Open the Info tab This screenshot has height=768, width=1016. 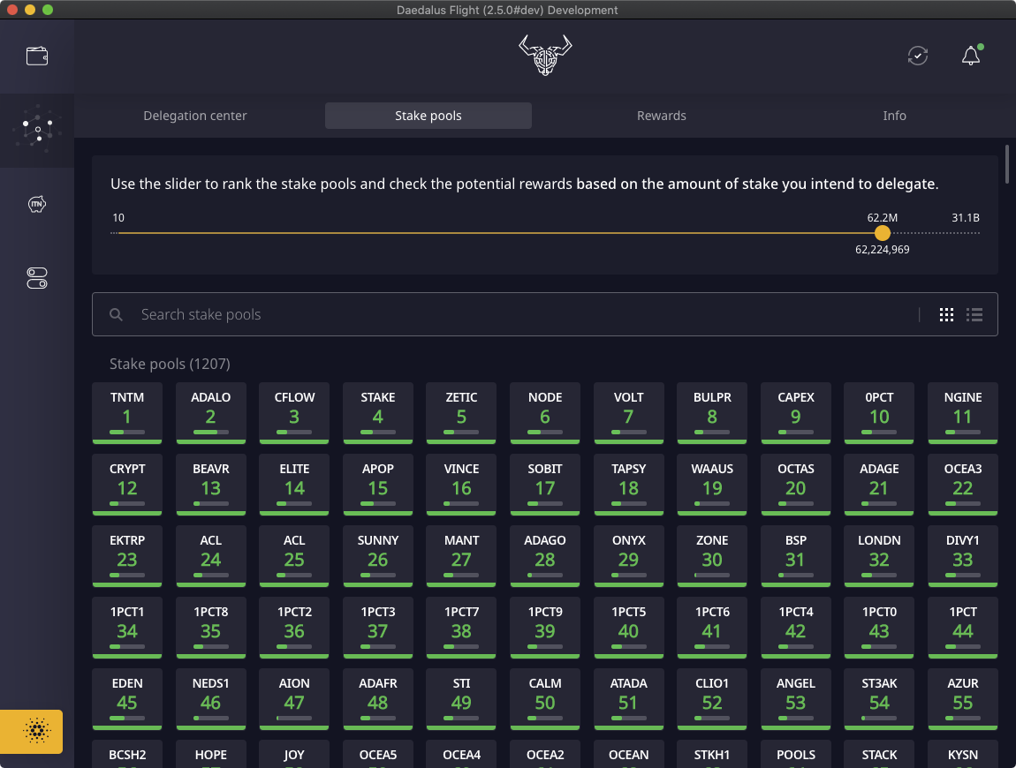click(894, 116)
